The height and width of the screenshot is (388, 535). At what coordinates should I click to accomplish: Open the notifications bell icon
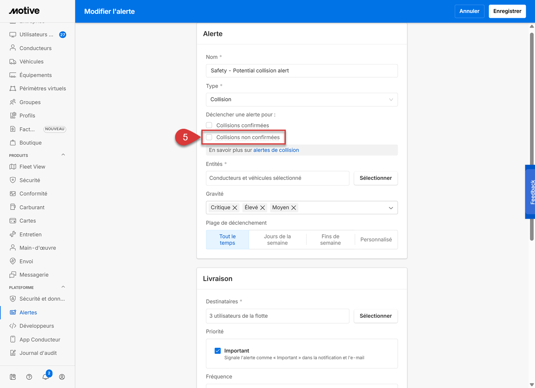click(x=45, y=377)
